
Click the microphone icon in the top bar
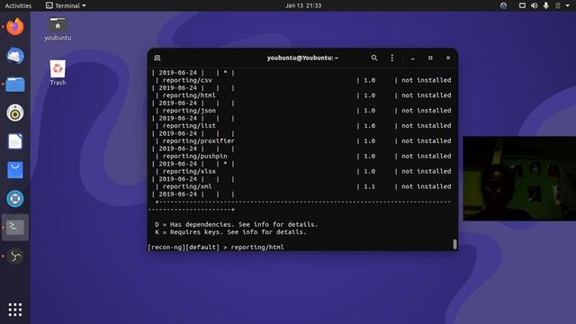[546, 5]
